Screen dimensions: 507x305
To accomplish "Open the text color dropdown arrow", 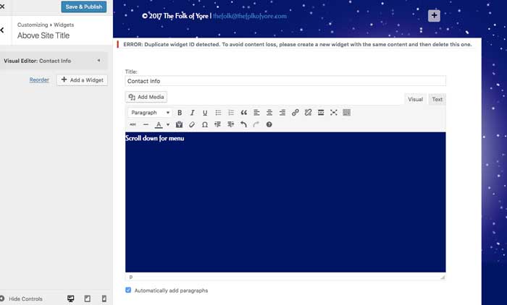I will pyautogui.click(x=168, y=124).
